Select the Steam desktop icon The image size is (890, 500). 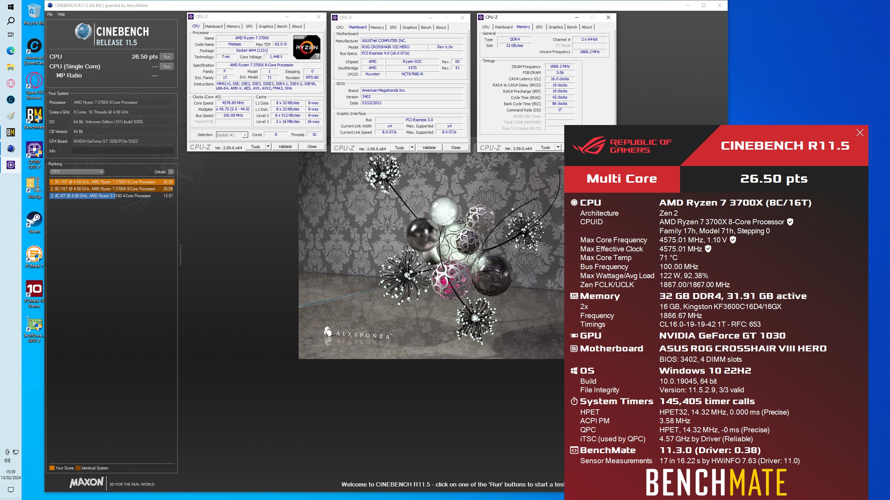[34, 223]
